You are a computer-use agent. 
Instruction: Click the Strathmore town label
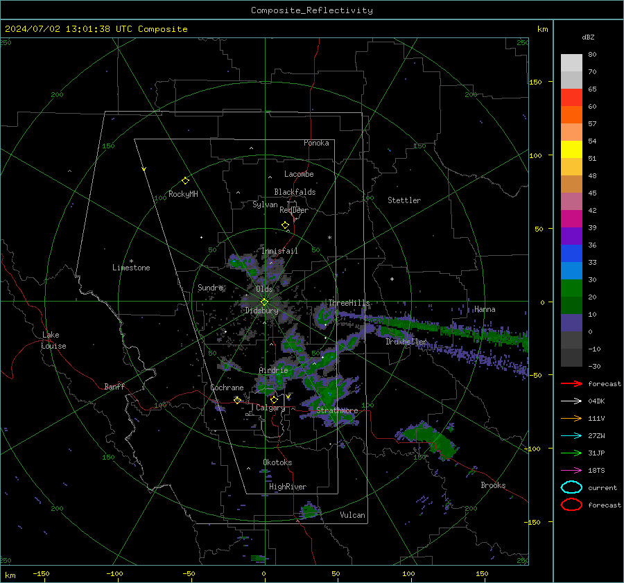point(337,410)
